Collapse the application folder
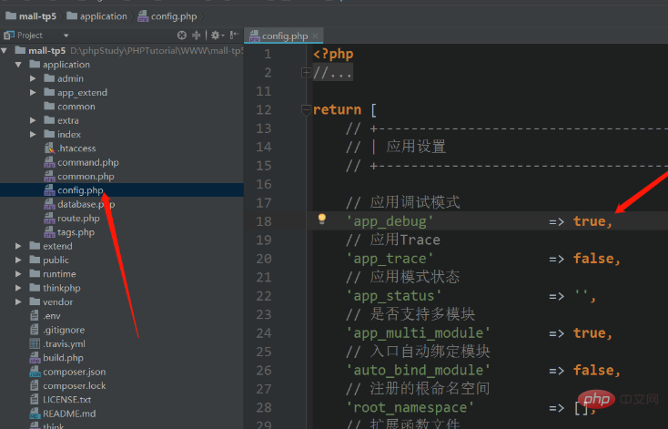 click(x=20, y=65)
